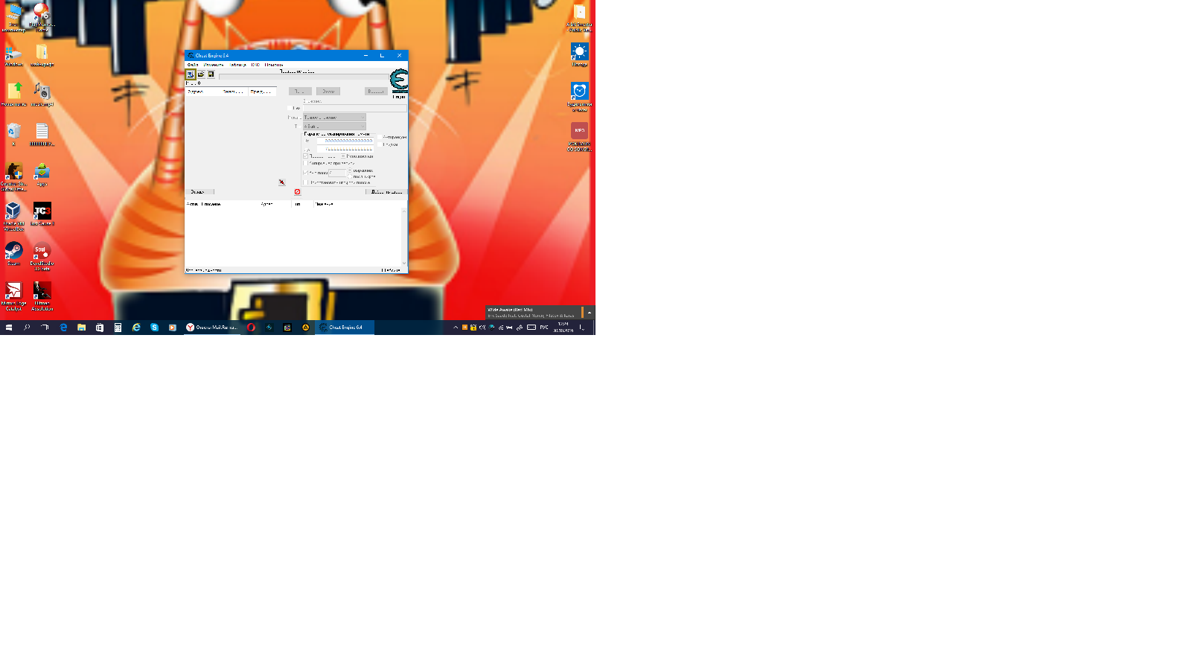
Task: Click the memory view button
Action: click(199, 192)
